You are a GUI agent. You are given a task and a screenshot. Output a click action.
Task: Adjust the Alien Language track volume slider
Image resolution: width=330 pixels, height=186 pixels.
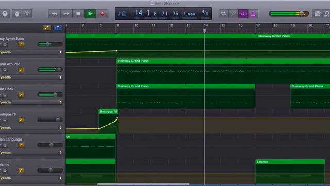pos(50,145)
